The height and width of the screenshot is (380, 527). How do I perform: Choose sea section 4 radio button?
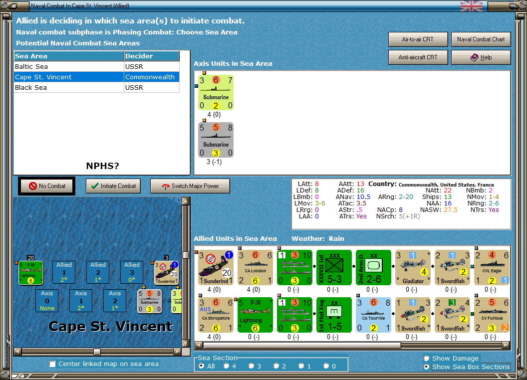[226, 366]
